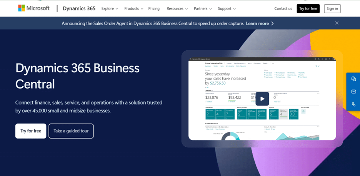The height and width of the screenshot is (176, 360).
Task: Click Take a guided tour button
Action: tap(71, 131)
